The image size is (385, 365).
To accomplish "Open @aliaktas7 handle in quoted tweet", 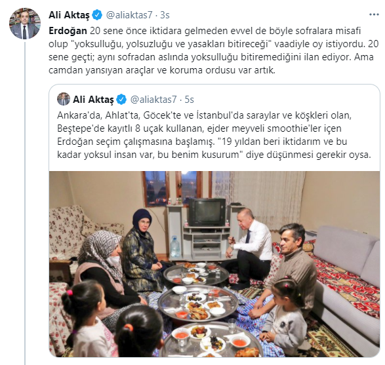I will click(x=153, y=100).
